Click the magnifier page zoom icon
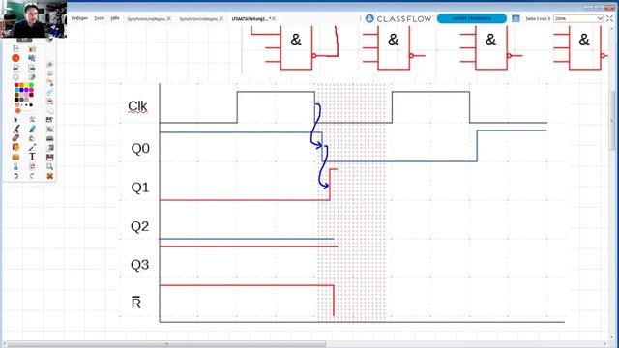Screen dimensions: 619x348 point(49,166)
